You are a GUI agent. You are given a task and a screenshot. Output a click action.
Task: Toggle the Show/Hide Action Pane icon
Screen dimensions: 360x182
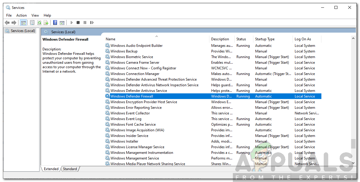click(x=62, y=23)
